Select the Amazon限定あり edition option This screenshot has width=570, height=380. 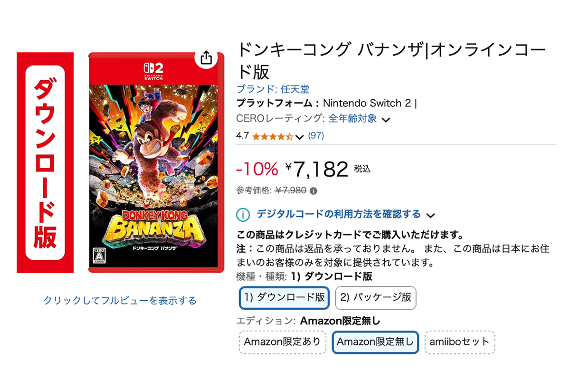tap(282, 342)
